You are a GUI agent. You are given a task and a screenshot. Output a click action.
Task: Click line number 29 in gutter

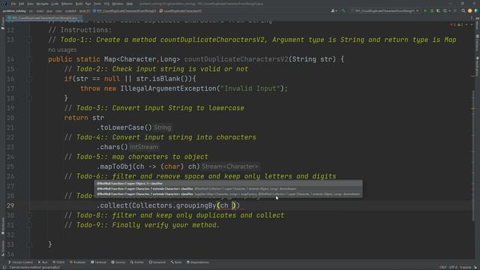[10, 205]
